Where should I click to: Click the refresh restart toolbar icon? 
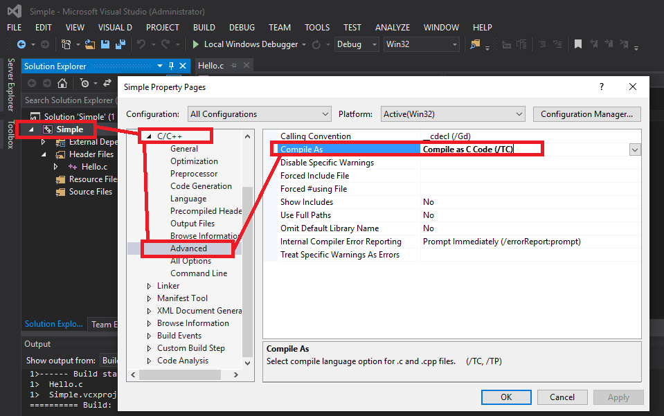pyautogui.click(x=316, y=44)
